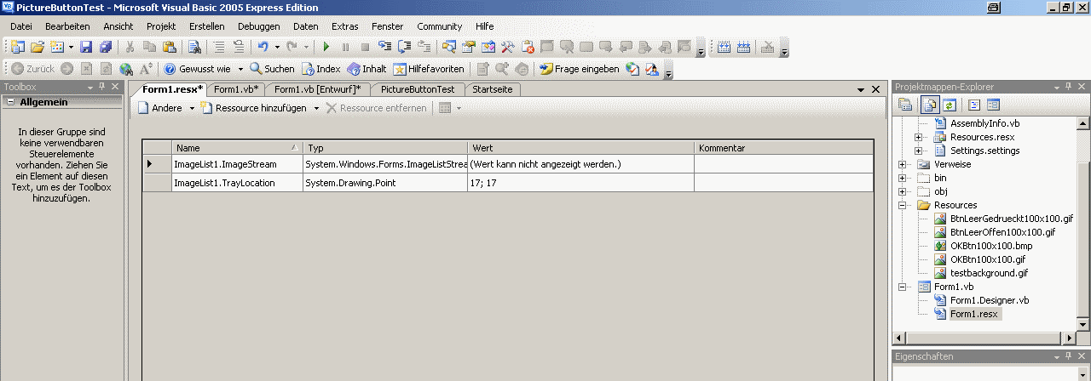
Task: Toggle auto-hide pin on Projektmappen-Explorer
Action: pos(1068,87)
